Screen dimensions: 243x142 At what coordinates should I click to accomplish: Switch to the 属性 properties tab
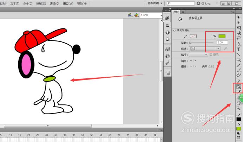(176, 12)
